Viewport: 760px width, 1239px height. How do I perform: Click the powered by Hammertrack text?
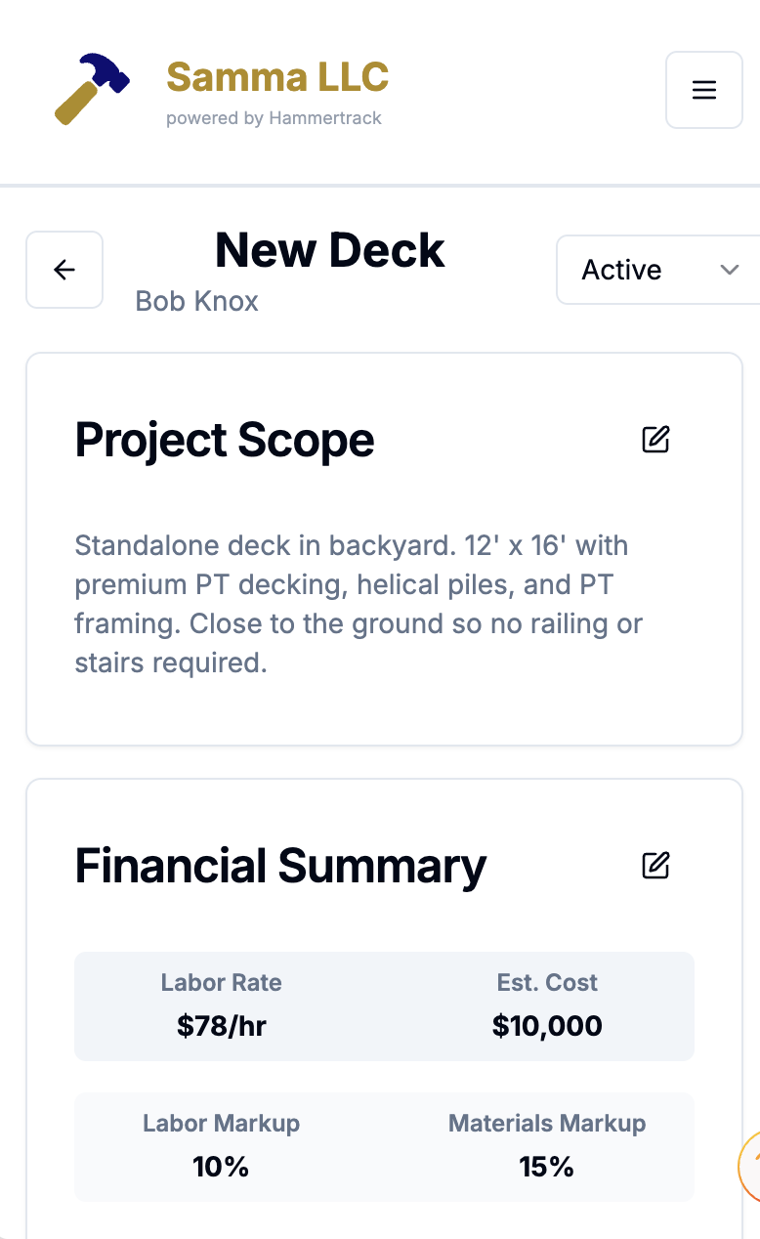point(274,118)
